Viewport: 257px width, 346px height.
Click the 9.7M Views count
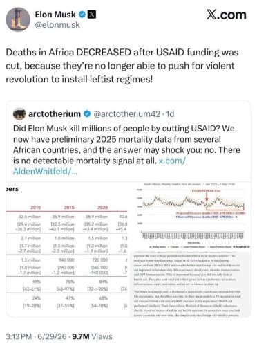pos(92,336)
